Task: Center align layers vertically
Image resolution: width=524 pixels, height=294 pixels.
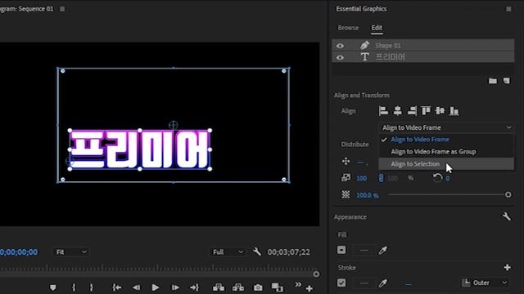Action: click(440, 111)
